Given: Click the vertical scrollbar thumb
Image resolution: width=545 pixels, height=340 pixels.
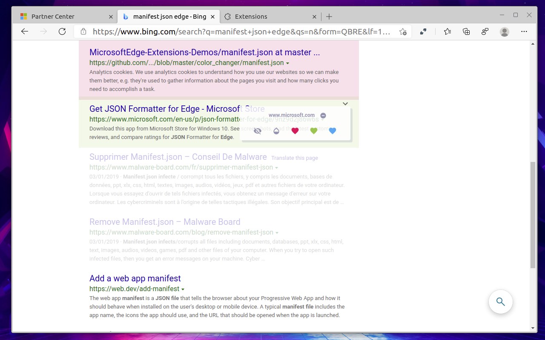Looking at the screenshot, I should (x=533, y=215).
